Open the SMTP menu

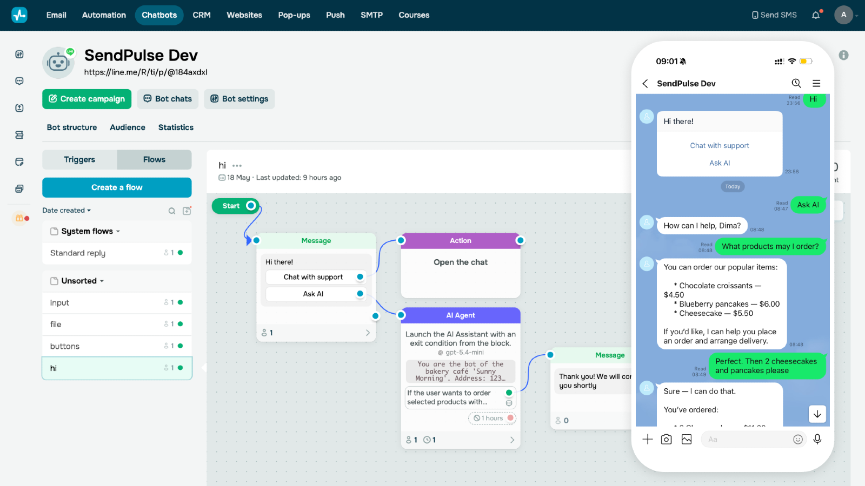371,15
